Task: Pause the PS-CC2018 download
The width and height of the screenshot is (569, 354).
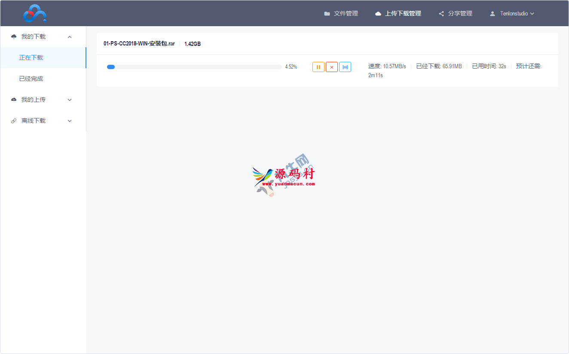Action: pyautogui.click(x=318, y=67)
